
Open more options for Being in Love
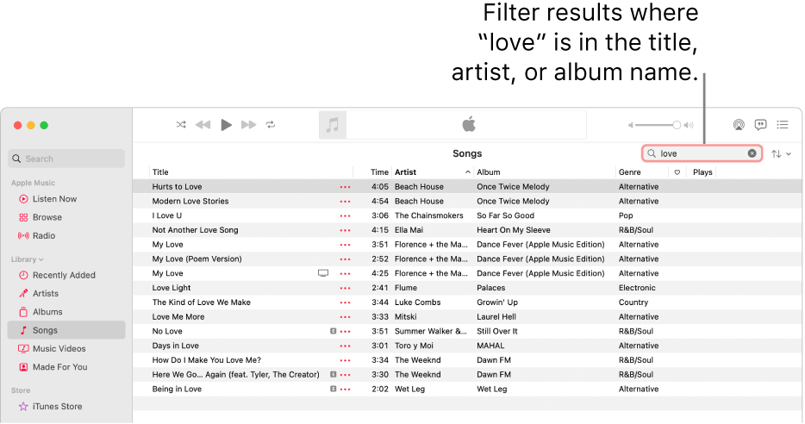pos(345,389)
